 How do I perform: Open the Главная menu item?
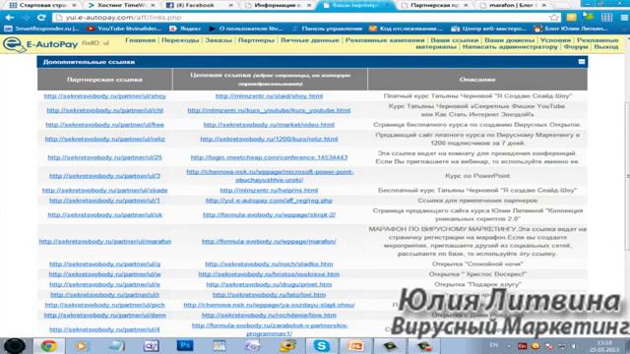(x=140, y=40)
